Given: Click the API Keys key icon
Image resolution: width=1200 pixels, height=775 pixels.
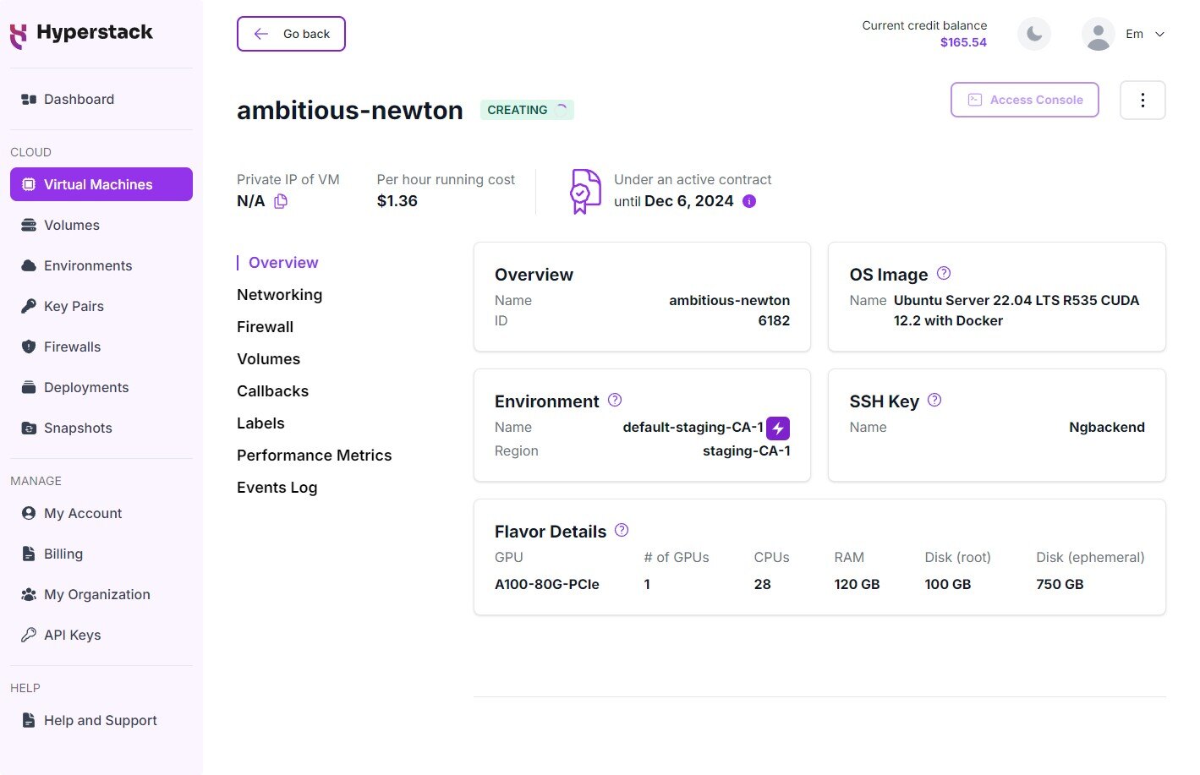Looking at the screenshot, I should 29,635.
